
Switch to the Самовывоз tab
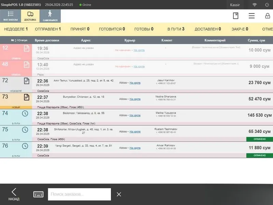point(50,16)
